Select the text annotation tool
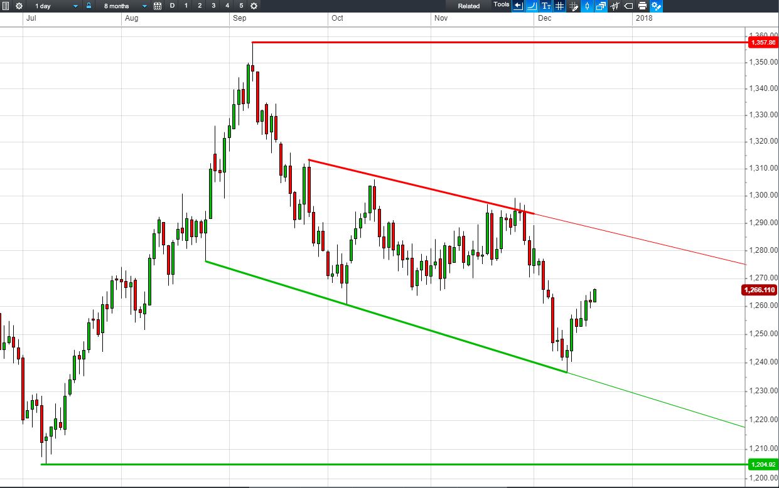779x488 pixels. tap(546, 6)
